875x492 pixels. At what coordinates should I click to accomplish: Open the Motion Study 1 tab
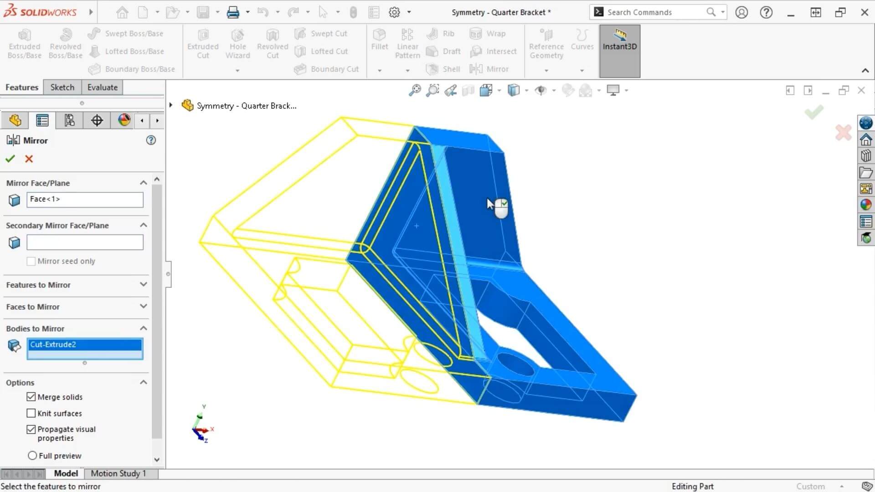click(x=118, y=473)
